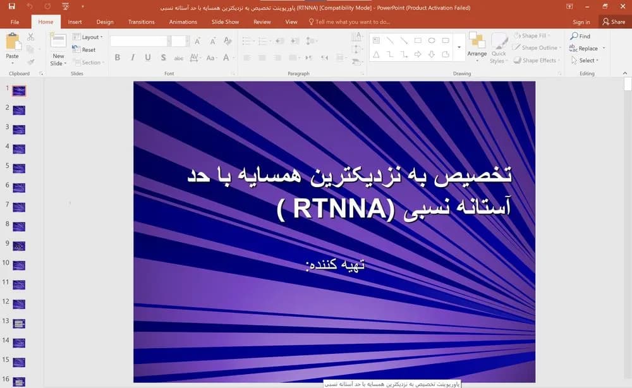Open Shape Effects menu
Screen dimensions: 632x388
click(536, 61)
